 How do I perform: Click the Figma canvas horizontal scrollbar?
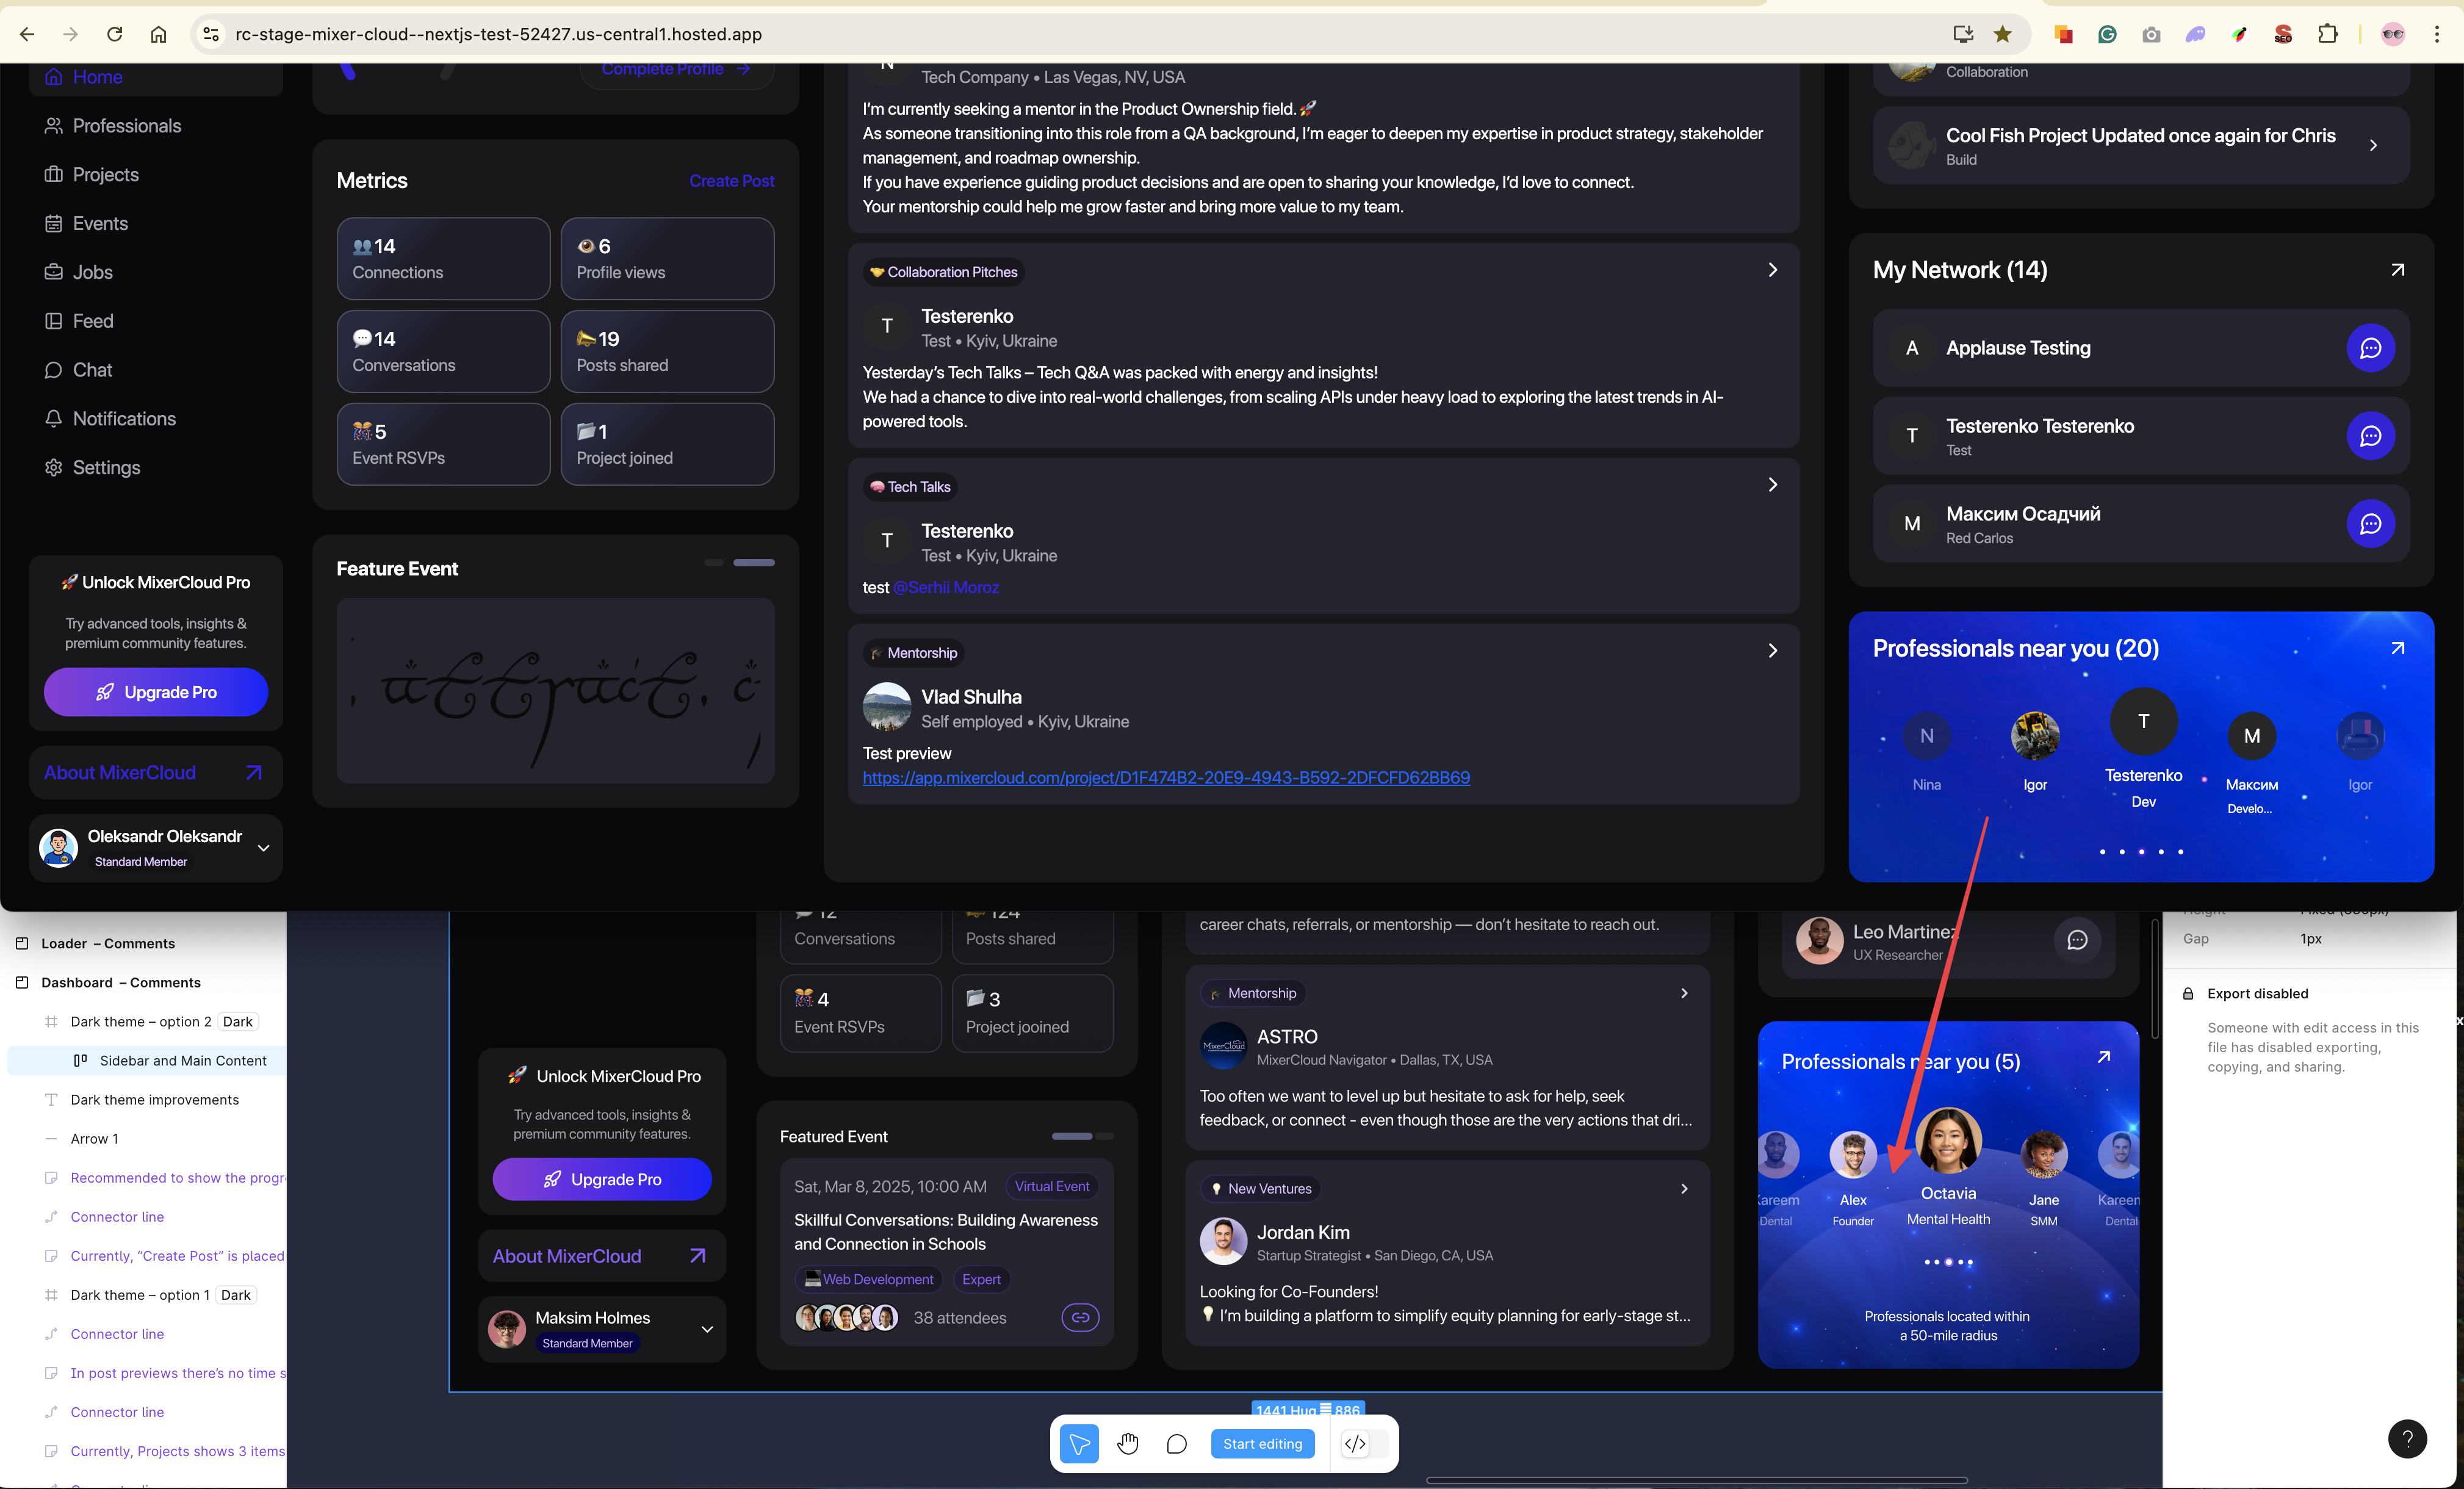pos(1696,1480)
